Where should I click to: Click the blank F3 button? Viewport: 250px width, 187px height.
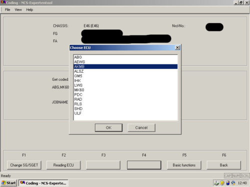(x=103, y=165)
